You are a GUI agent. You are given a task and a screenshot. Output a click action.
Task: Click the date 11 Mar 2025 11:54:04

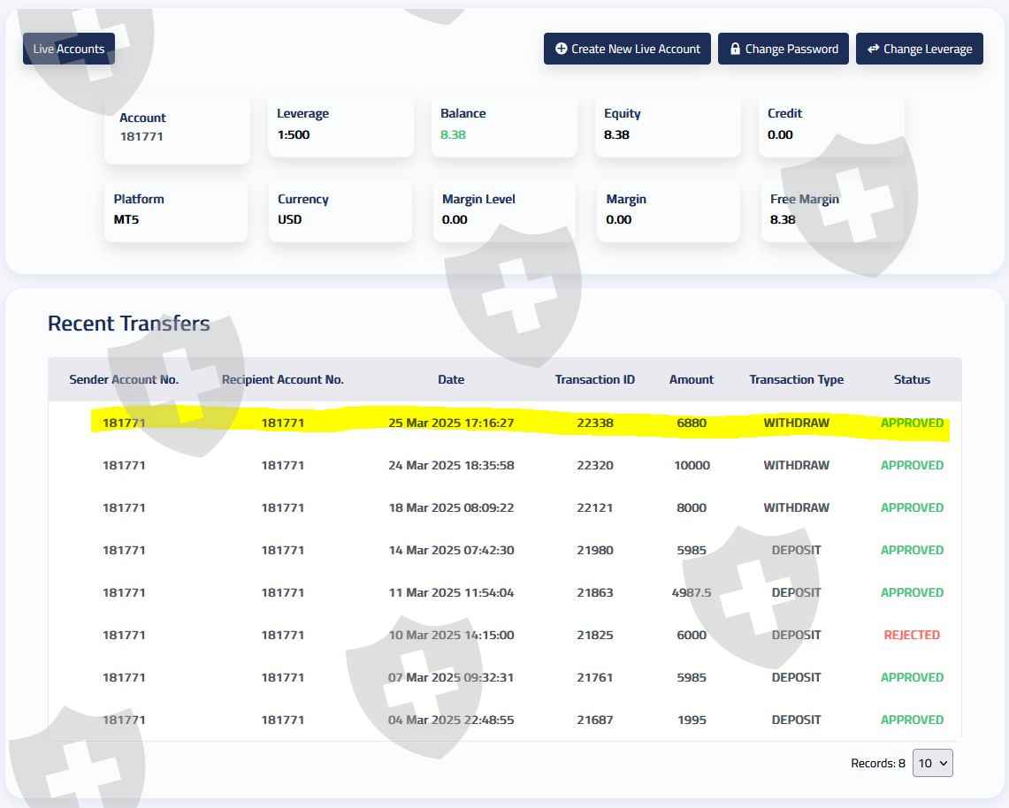[x=451, y=592]
